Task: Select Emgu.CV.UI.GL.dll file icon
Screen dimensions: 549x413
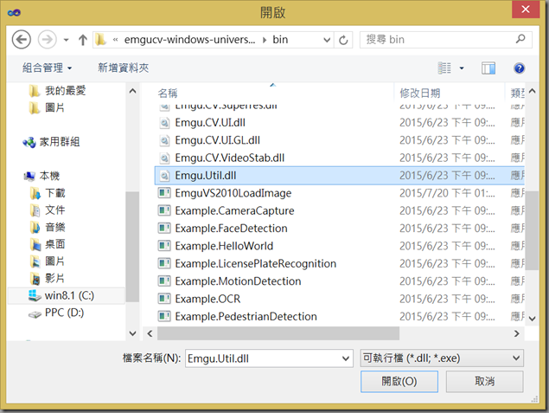Action: click(x=164, y=140)
